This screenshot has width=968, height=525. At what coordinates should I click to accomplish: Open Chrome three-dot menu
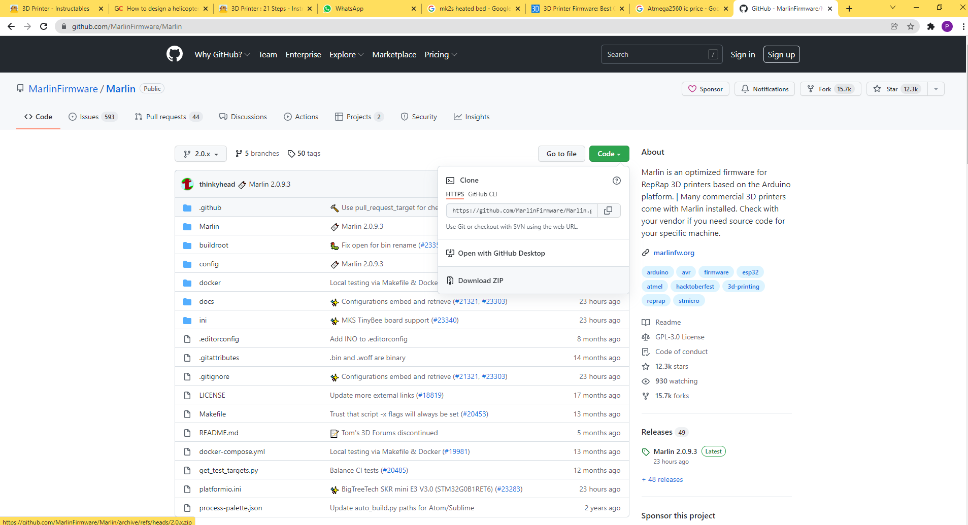[x=963, y=26]
